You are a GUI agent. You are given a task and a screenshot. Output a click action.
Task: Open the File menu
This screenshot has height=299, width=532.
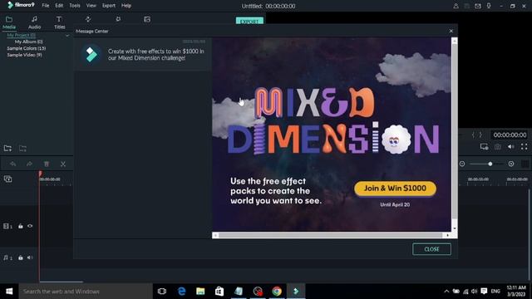tap(46, 6)
